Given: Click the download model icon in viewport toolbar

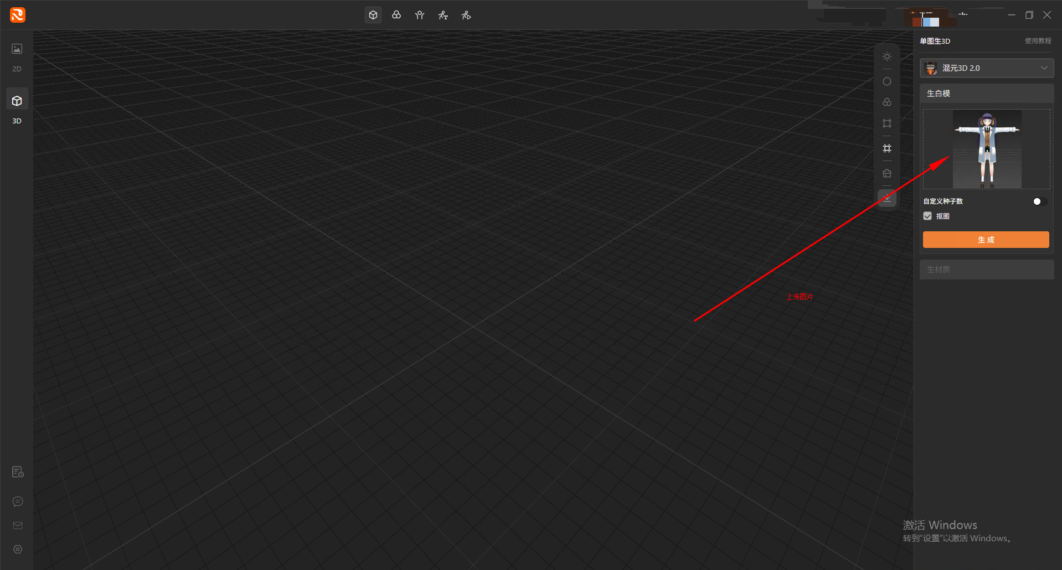Looking at the screenshot, I should pos(887,198).
